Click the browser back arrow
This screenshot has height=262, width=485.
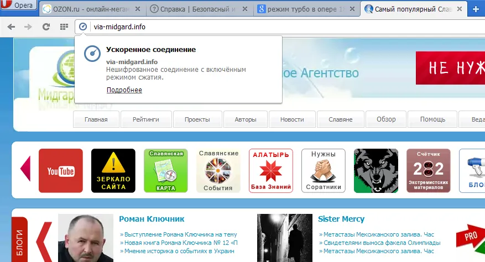11,27
